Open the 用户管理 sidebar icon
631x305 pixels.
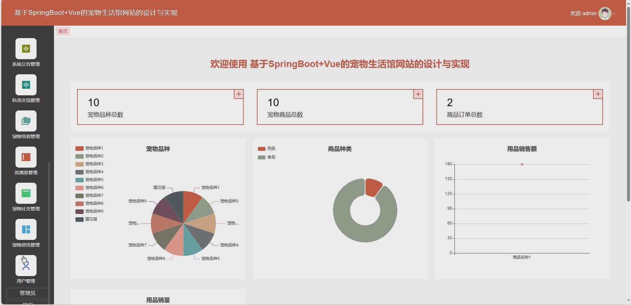pyautogui.click(x=26, y=266)
